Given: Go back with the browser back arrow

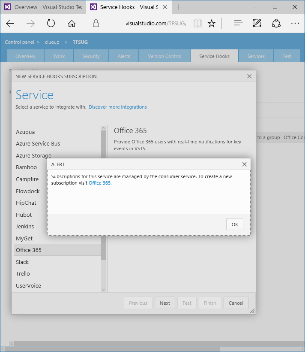Looking at the screenshot, I should [x=10, y=23].
